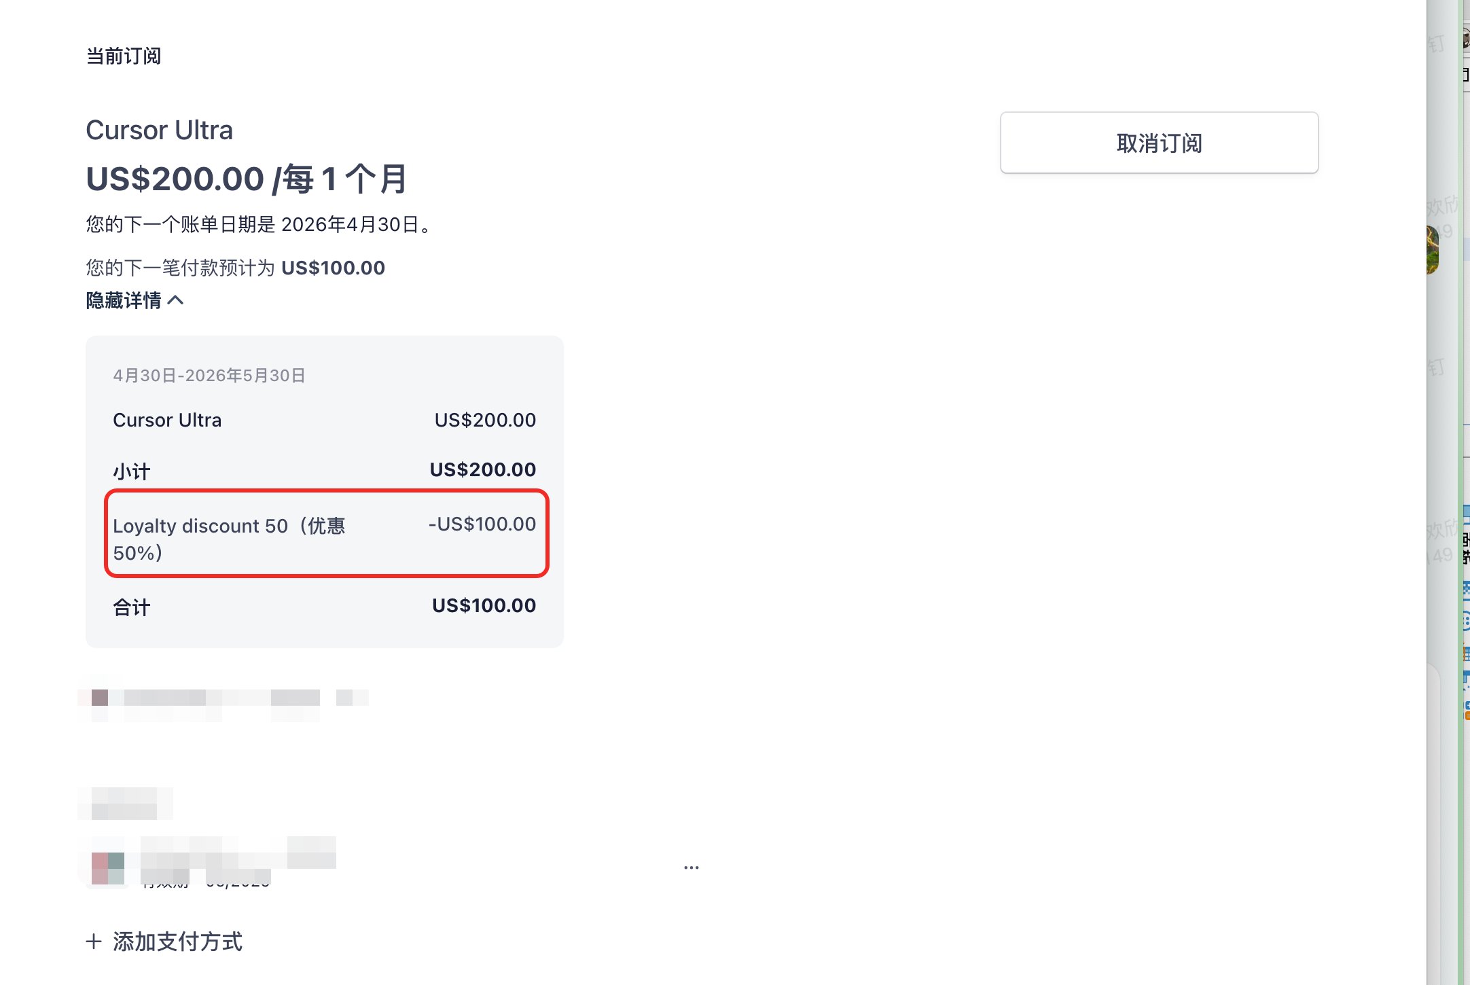The image size is (1470, 985).
Task: Click the 小计 subtotal label
Action: pos(131,471)
